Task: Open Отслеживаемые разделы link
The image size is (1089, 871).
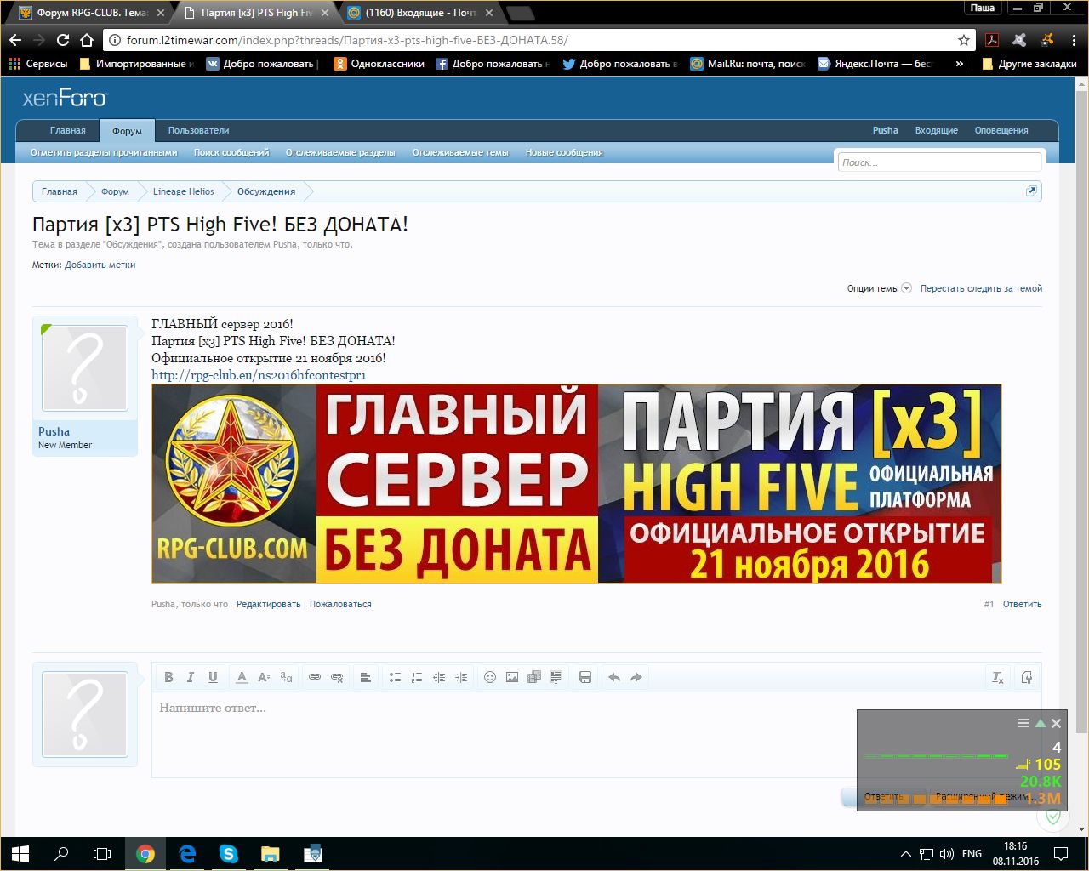Action: 340,153
